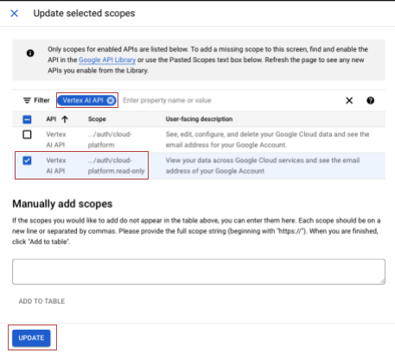
Task: Click the Scope column header
Action: pos(97,119)
